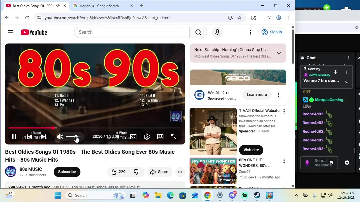Click the 80 MUSIC watermark in video

176,117
